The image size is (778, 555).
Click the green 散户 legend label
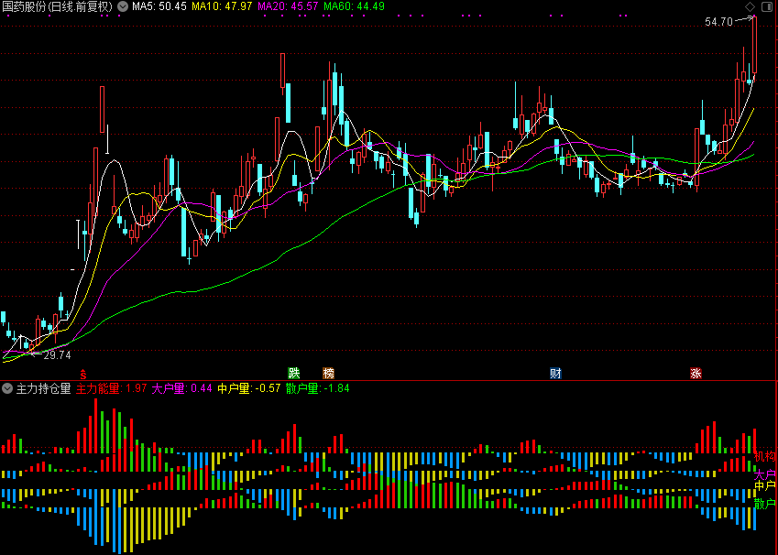[x=764, y=504]
